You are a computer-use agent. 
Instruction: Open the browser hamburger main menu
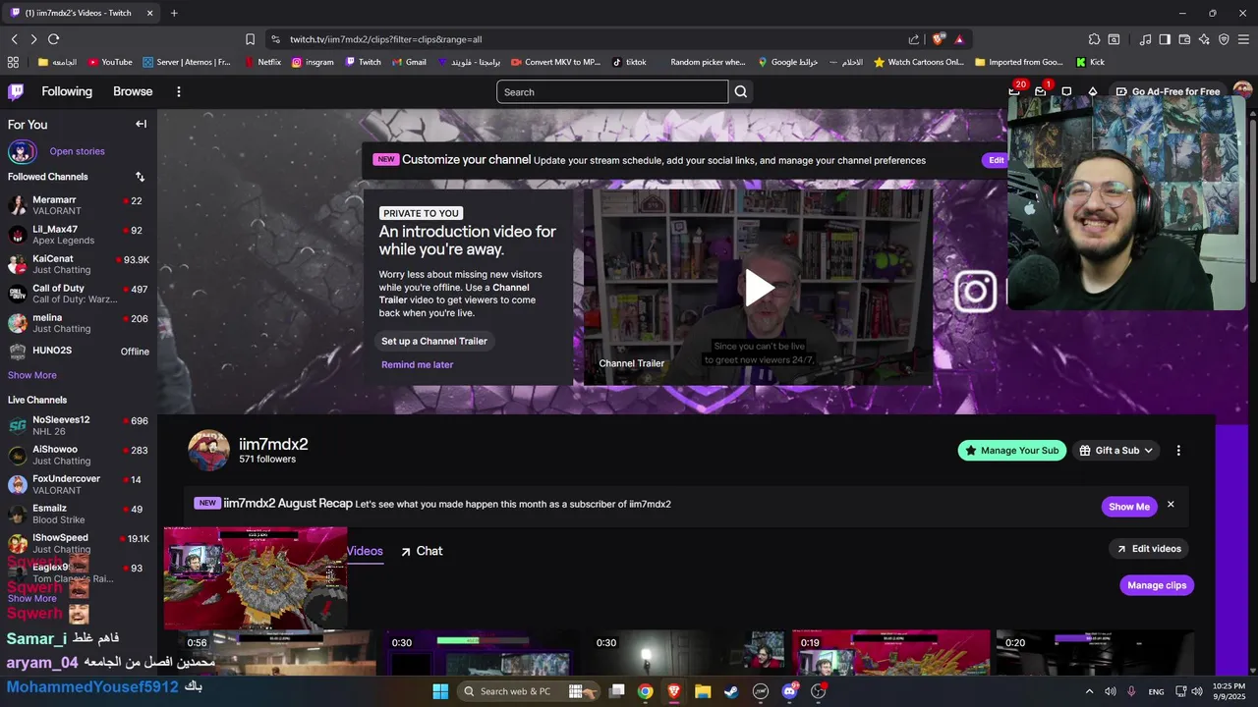(x=1243, y=39)
